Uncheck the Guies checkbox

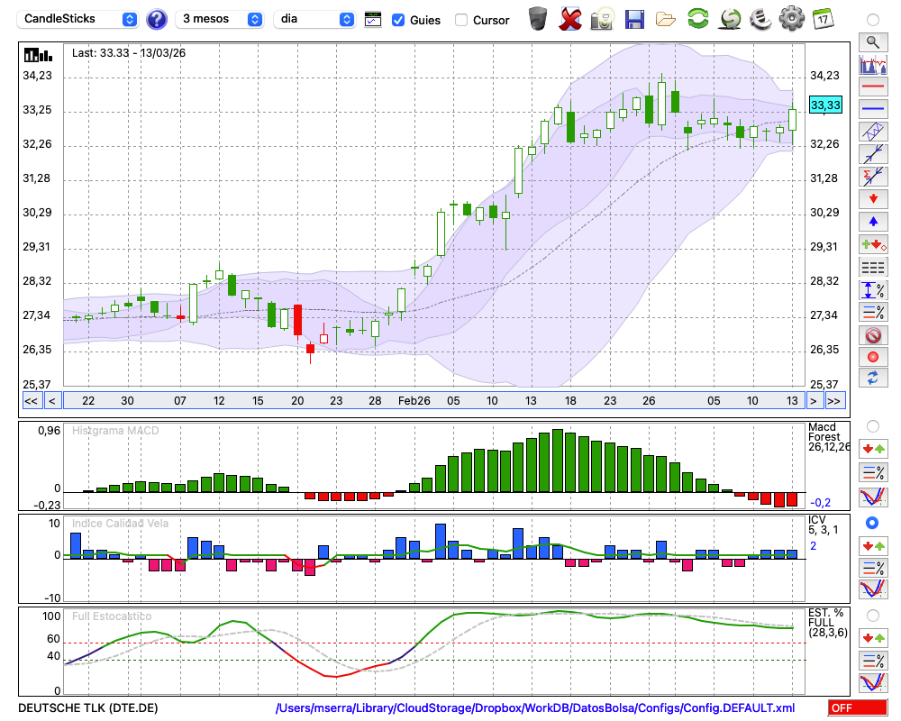tap(398, 20)
